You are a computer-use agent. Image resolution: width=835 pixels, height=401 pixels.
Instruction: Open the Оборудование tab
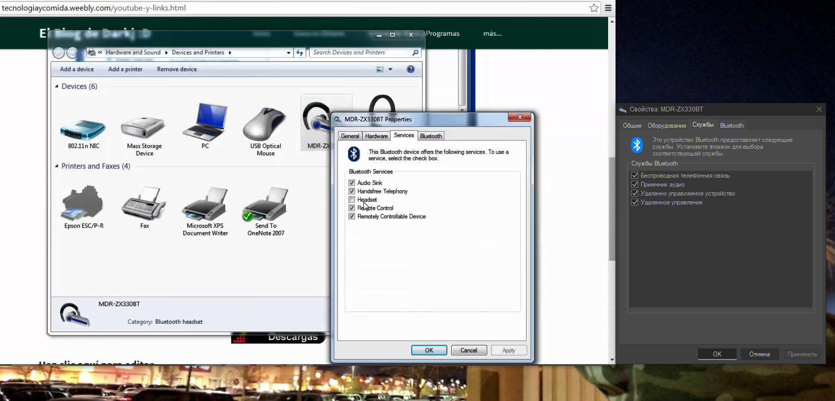667,126
